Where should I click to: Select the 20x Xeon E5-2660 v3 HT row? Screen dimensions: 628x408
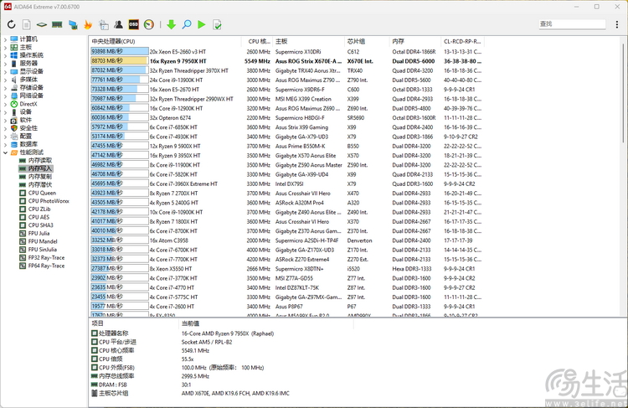[x=286, y=52]
